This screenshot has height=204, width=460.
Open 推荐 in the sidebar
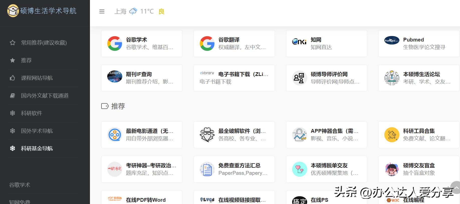[26, 60]
